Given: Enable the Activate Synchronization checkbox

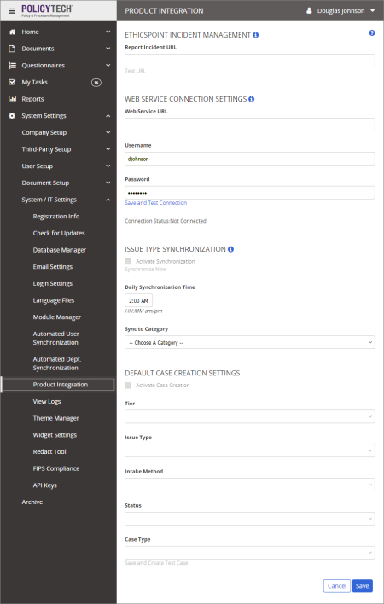Looking at the screenshot, I should [x=128, y=262].
